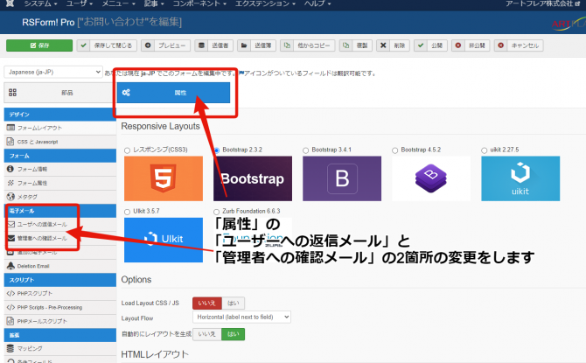Screen dimensions: 586x363
Task: Open 送信者 submissions button
Action: (214, 45)
